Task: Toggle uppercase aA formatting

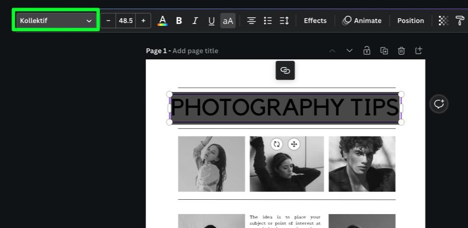Action: 228,21
